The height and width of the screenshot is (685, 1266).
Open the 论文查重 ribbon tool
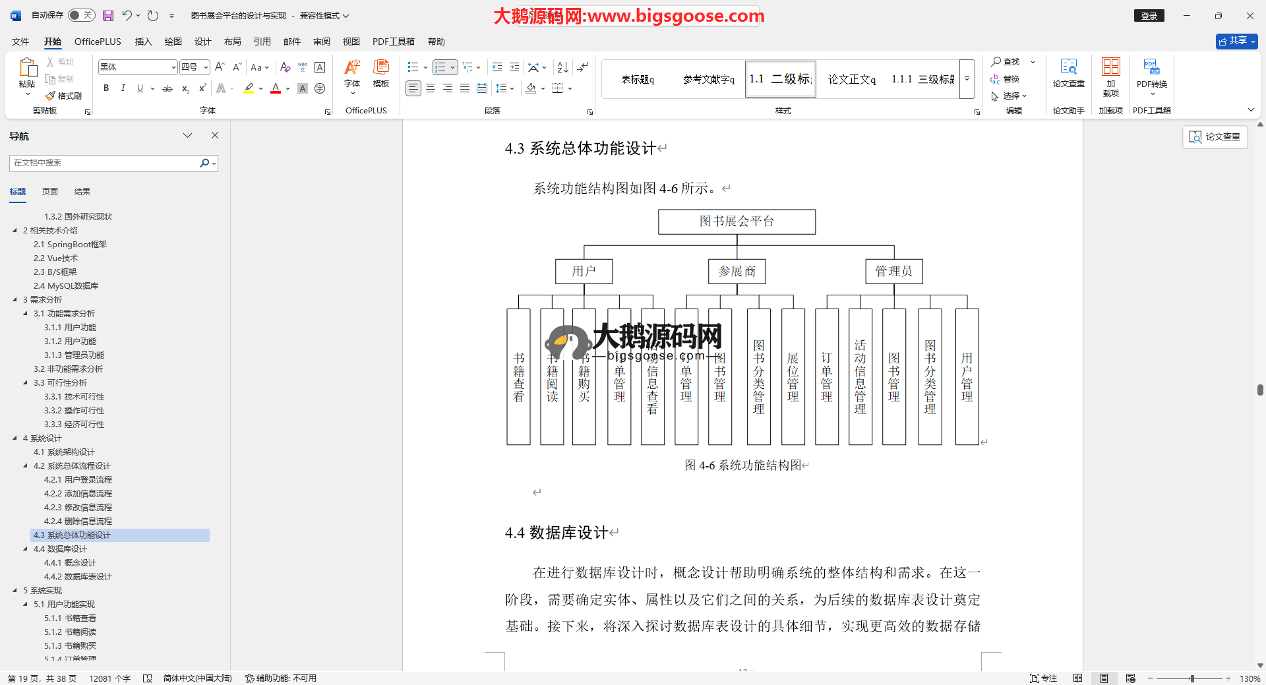(1068, 73)
